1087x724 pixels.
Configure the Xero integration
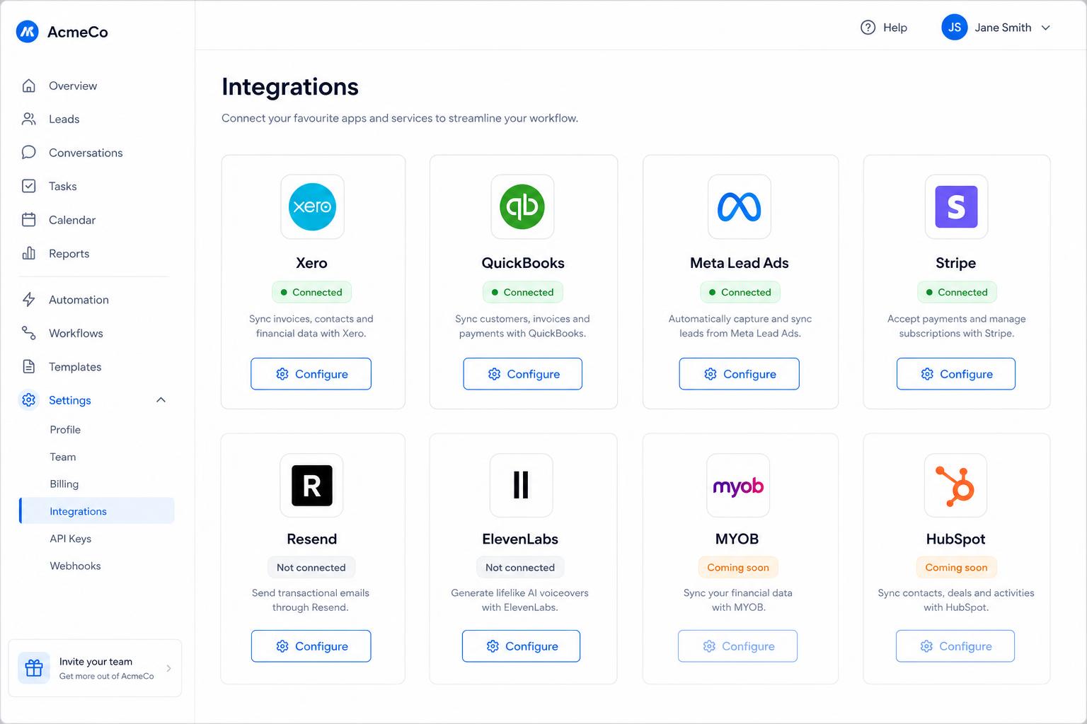311,373
